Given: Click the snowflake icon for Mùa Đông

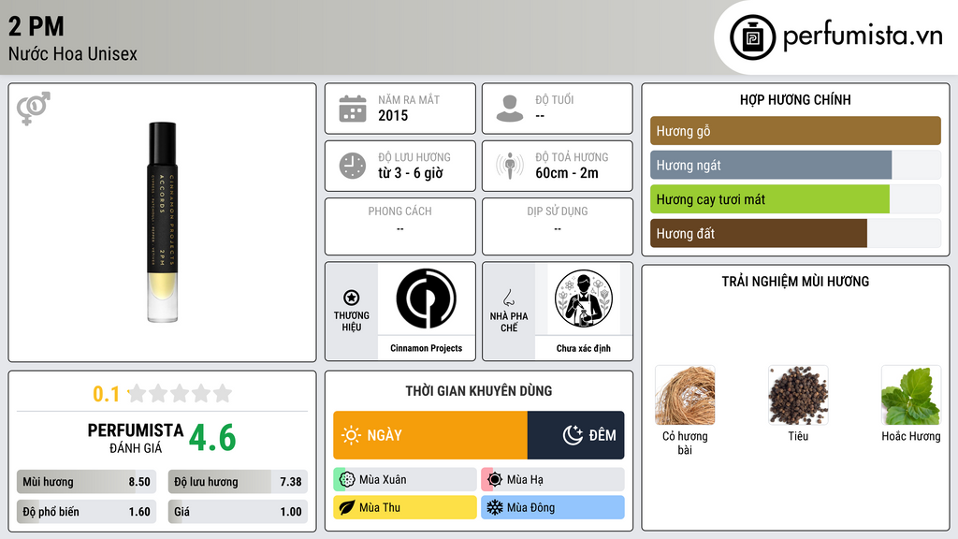Looking at the screenshot, I should [495, 507].
